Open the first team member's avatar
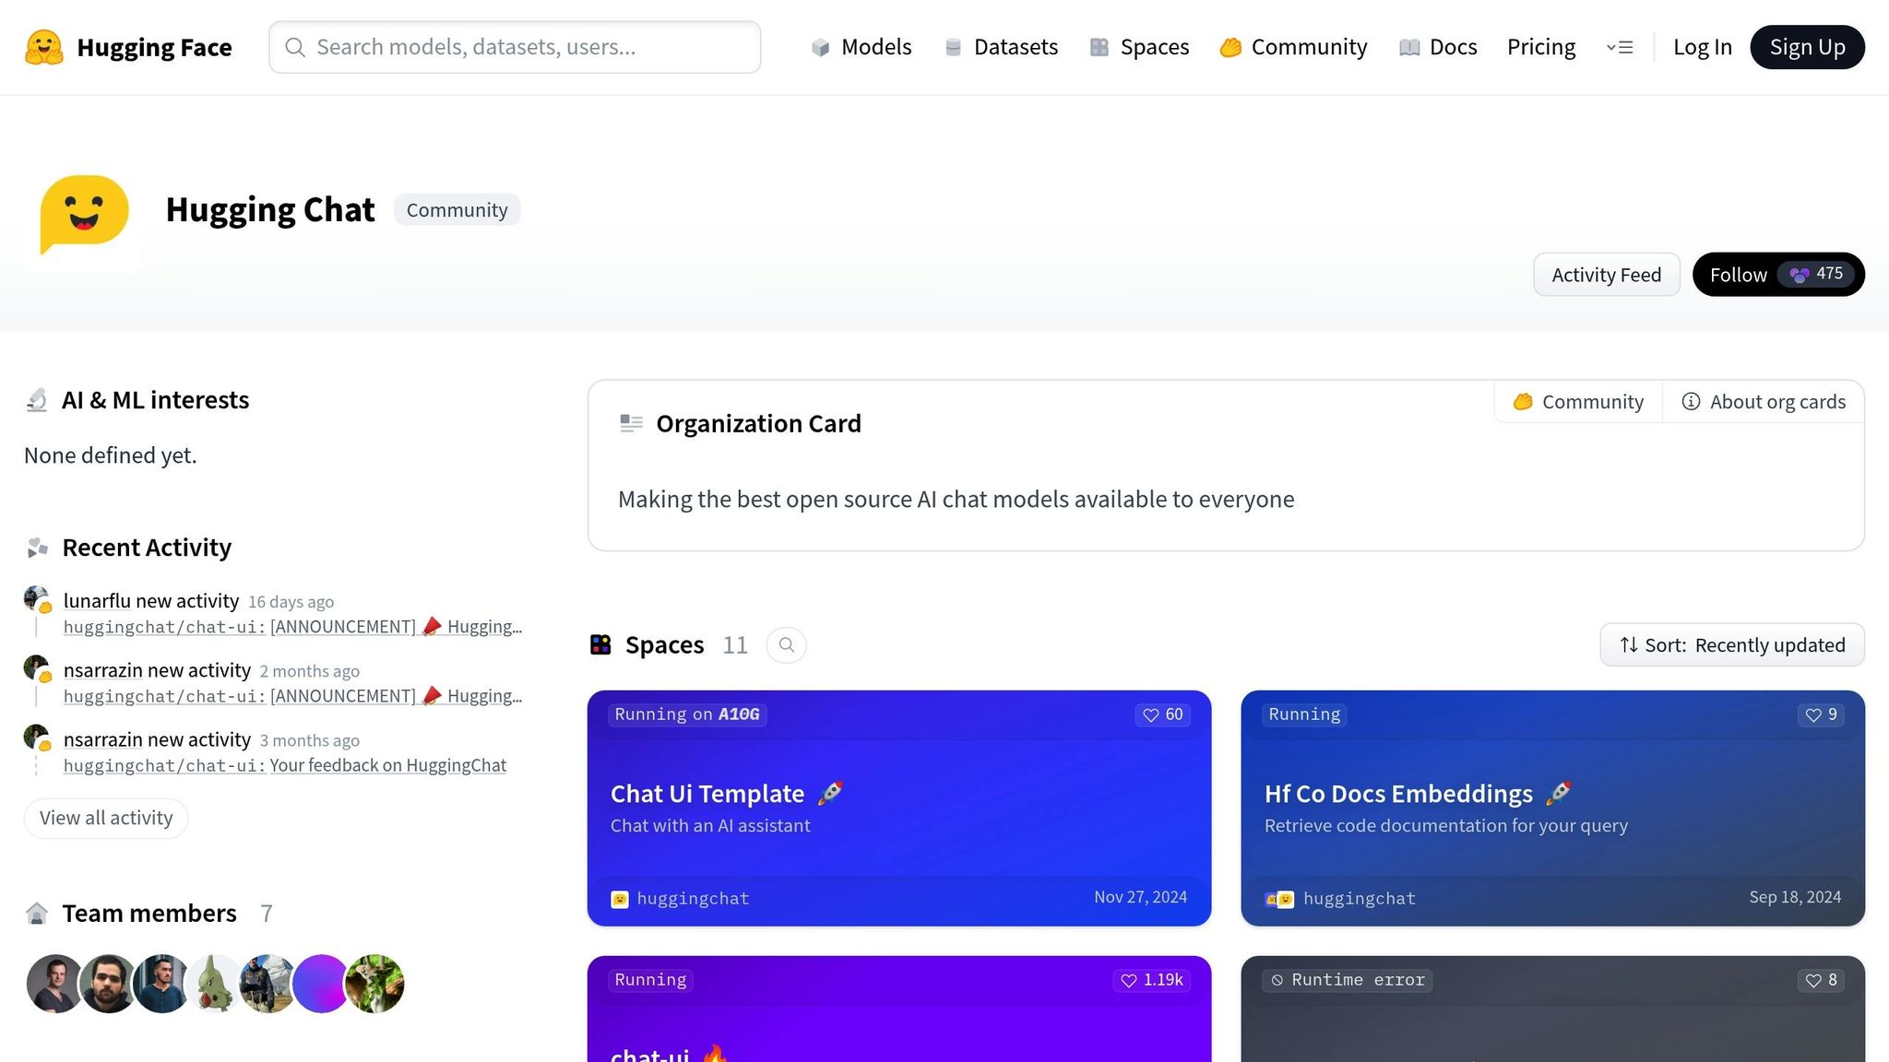The height and width of the screenshot is (1062, 1889). point(54,984)
